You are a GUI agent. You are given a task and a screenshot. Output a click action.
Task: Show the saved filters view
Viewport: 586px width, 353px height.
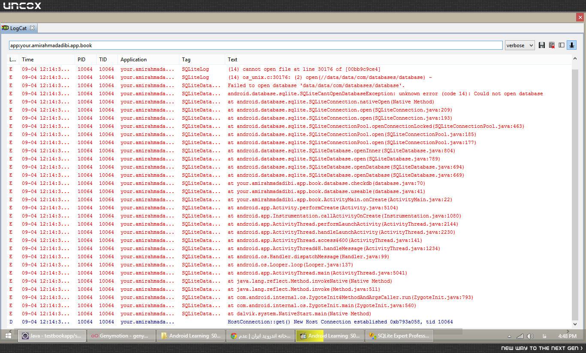(562, 45)
